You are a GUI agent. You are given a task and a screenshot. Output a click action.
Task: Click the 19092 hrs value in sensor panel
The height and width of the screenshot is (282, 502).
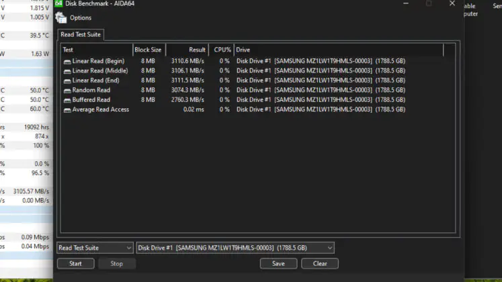36,128
